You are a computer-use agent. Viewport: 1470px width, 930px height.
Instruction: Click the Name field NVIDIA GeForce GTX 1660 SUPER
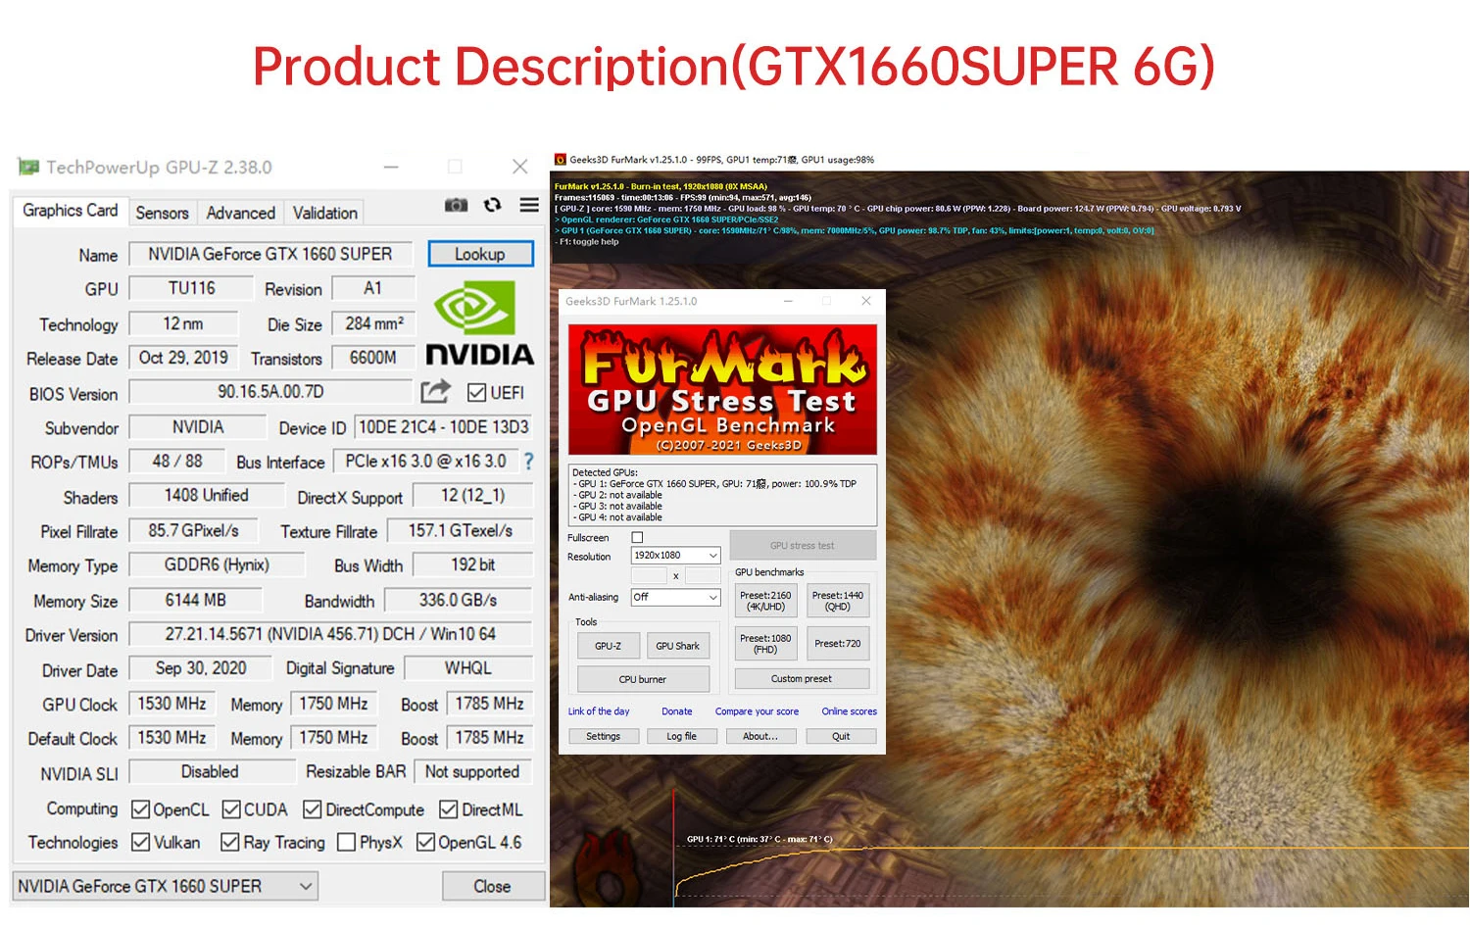[x=270, y=254]
